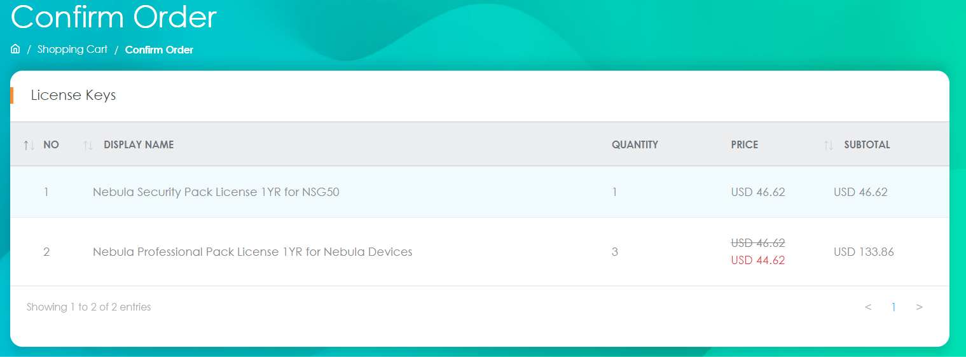This screenshot has height=357, width=966.
Task: Click the quantity 3 cell
Action: coord(615,251)
